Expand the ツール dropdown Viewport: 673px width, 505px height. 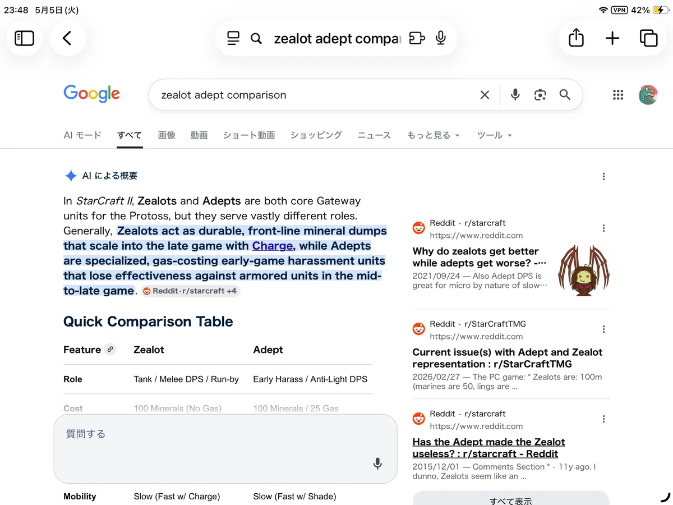click(x=495, y=135)
